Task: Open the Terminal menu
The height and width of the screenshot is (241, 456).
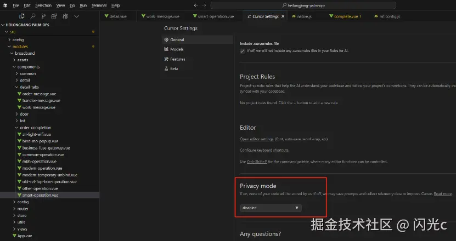Action: [99, 5]
